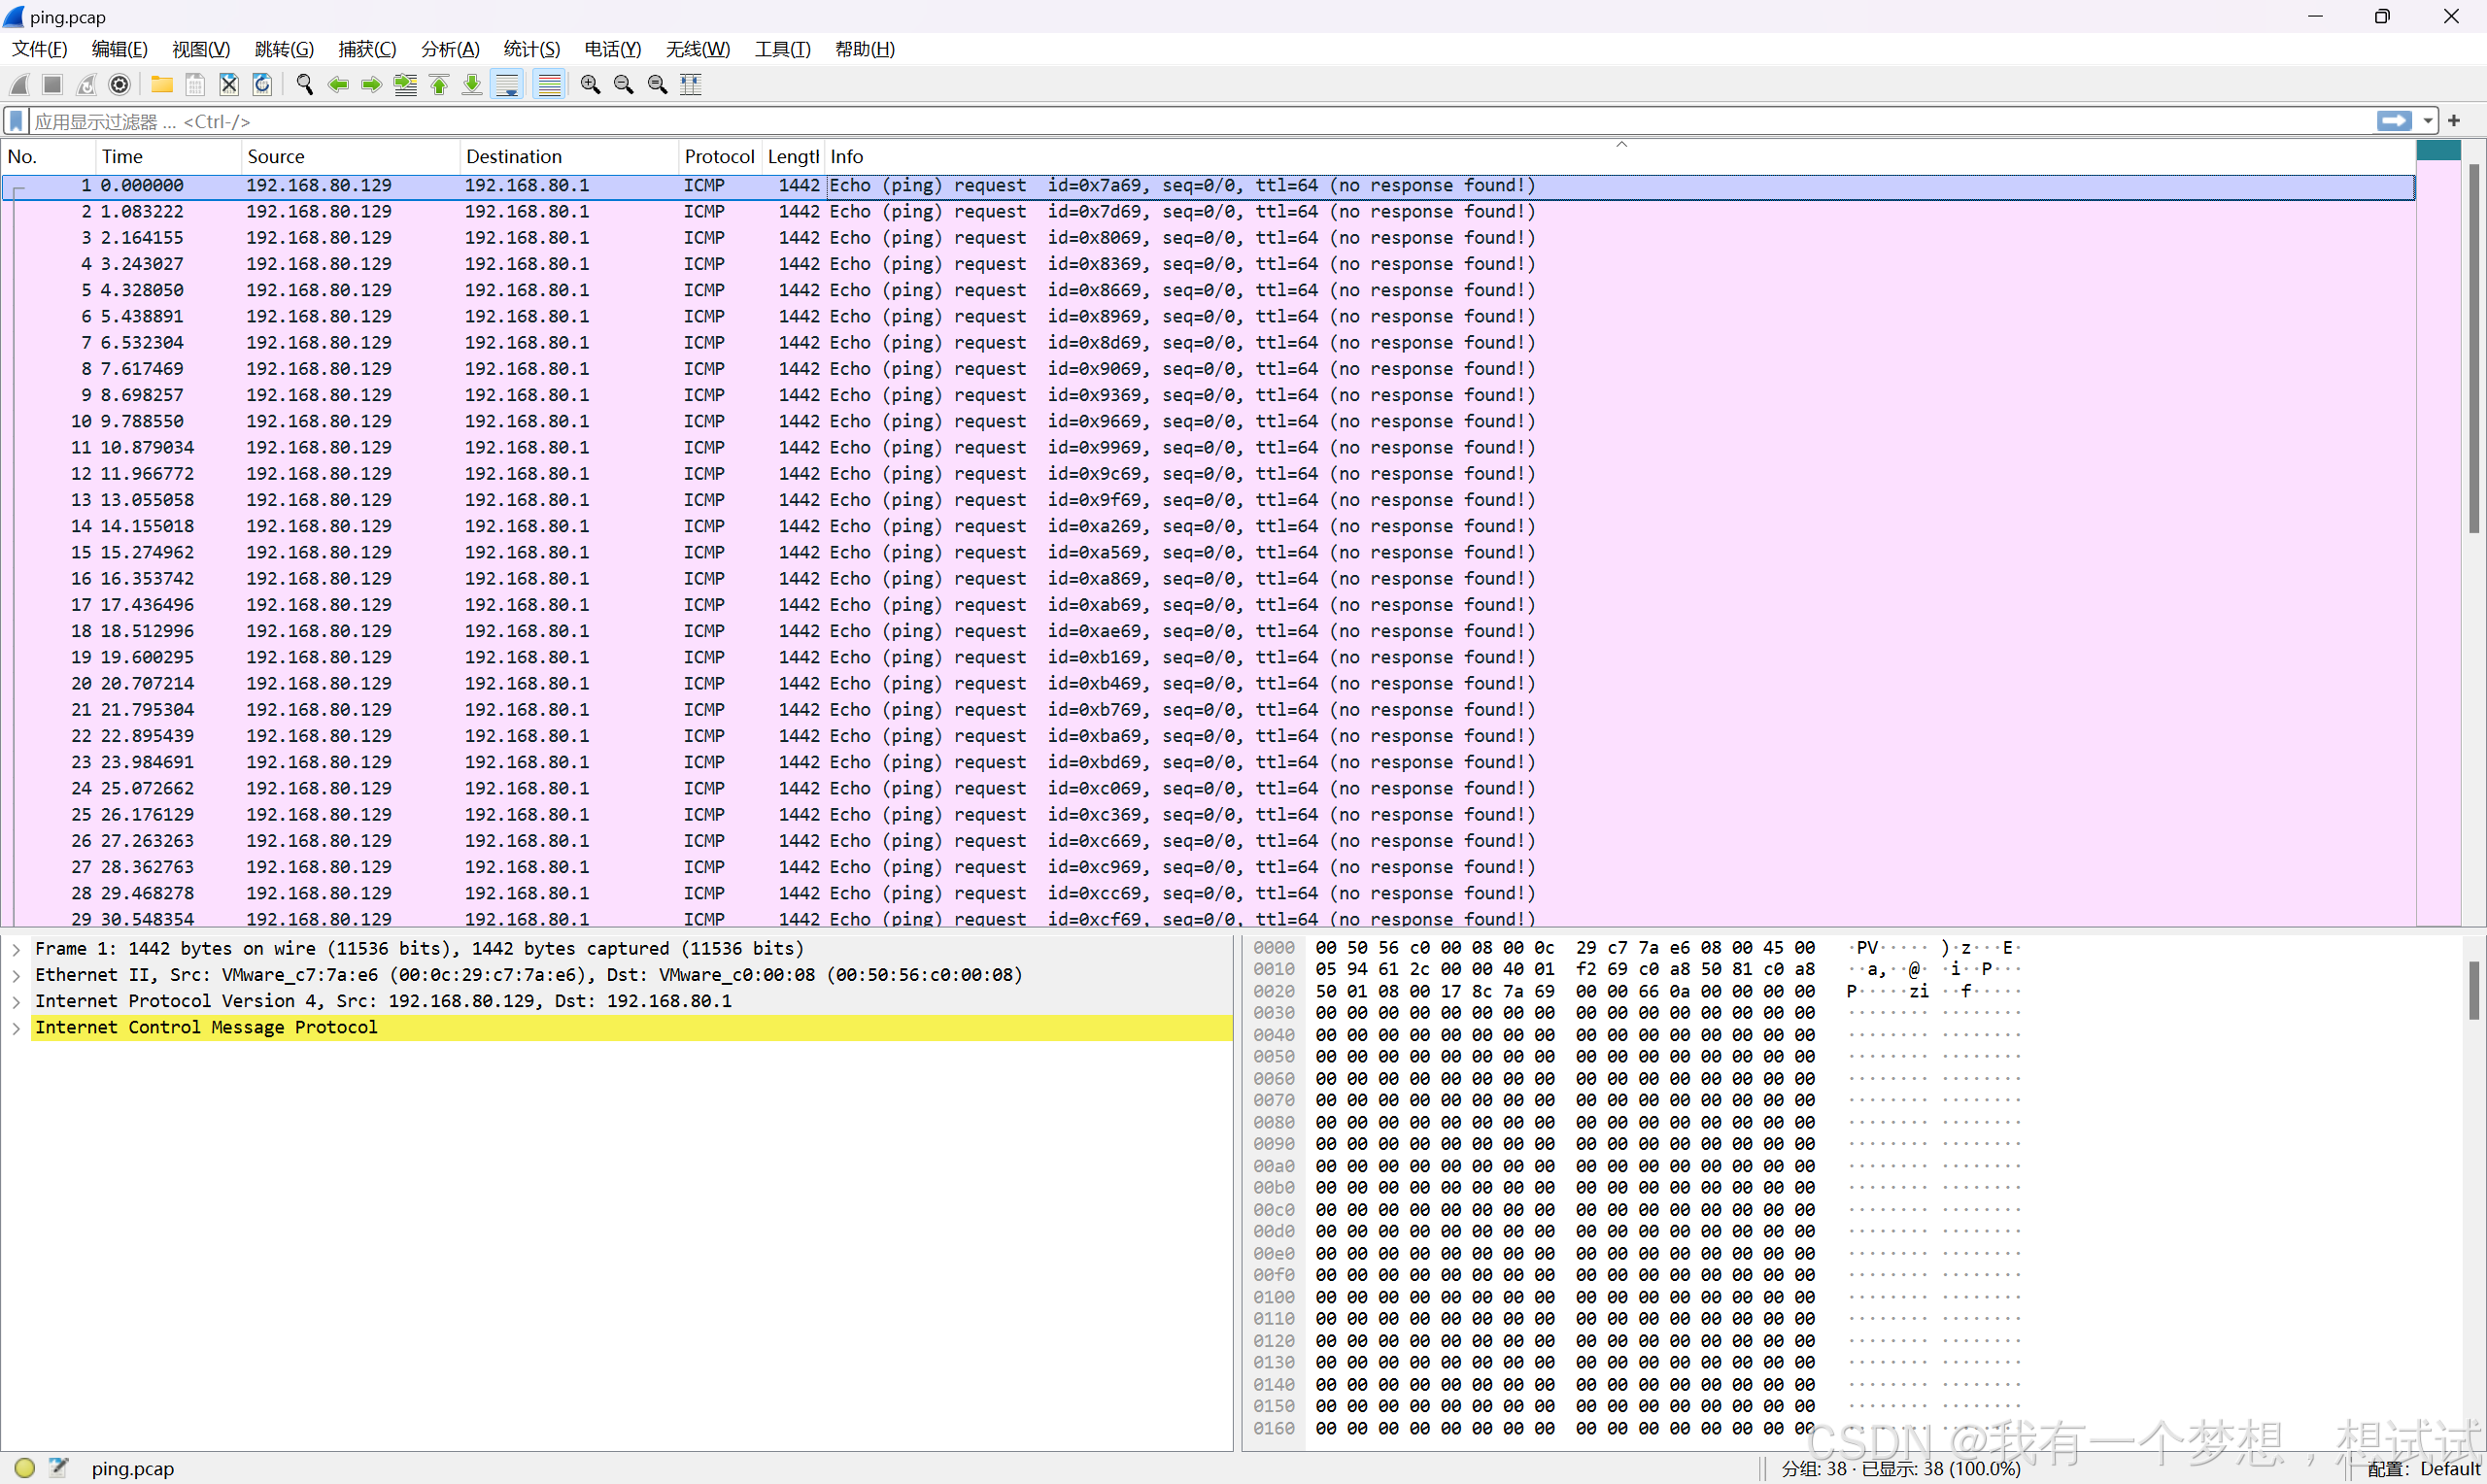Click the resize columns icon
This screenshot has height=1484, width=2487.
[x=691, y=85]
